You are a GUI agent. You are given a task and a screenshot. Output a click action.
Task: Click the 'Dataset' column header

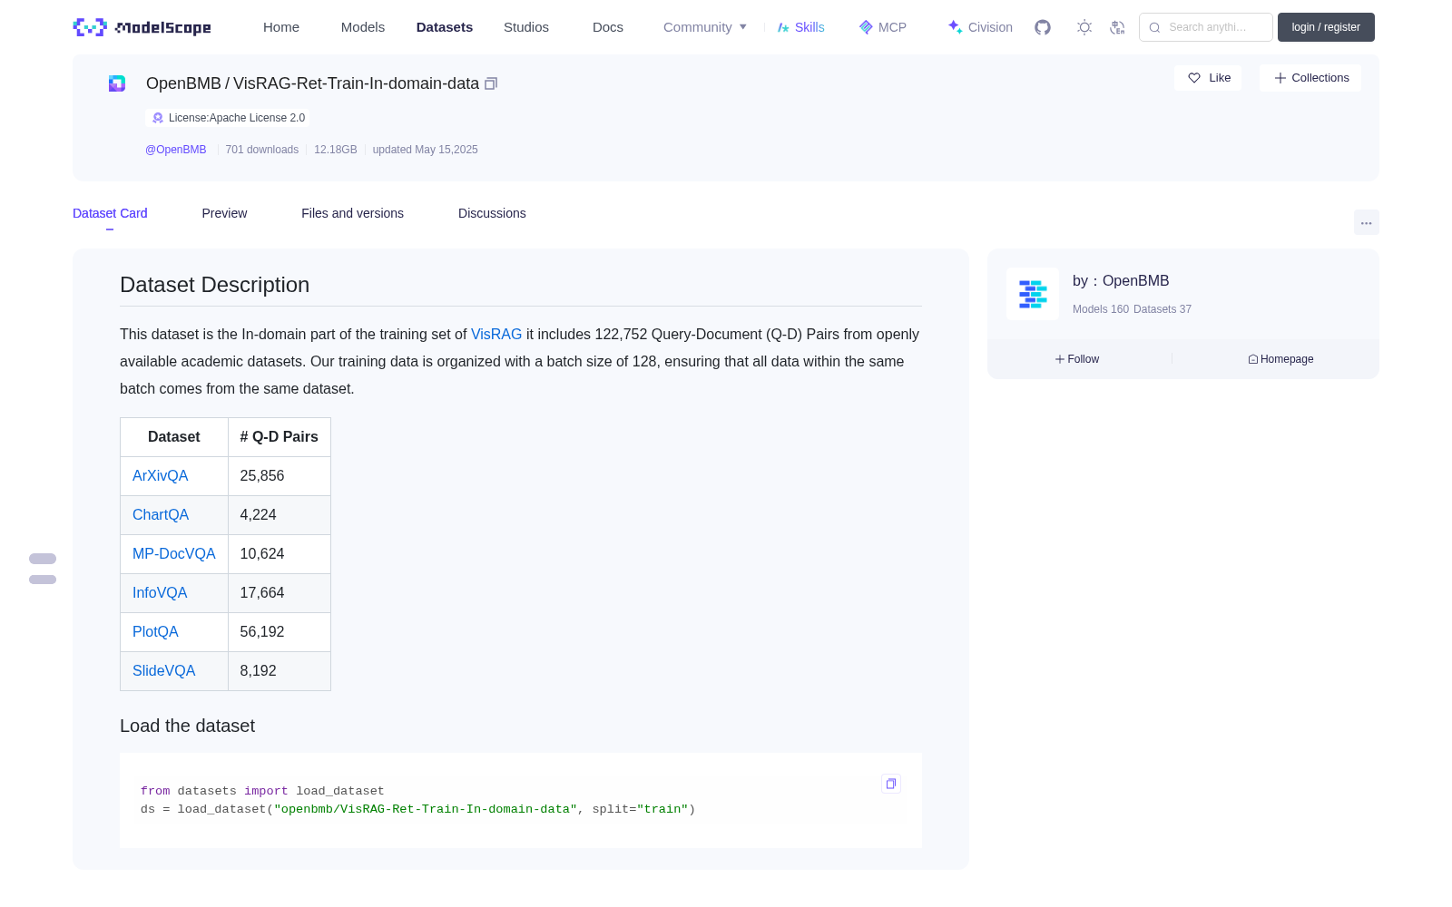pos(174,437)
